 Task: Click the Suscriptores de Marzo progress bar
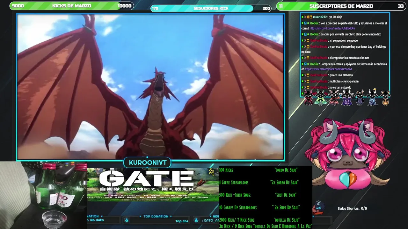[x=341, y=6]
